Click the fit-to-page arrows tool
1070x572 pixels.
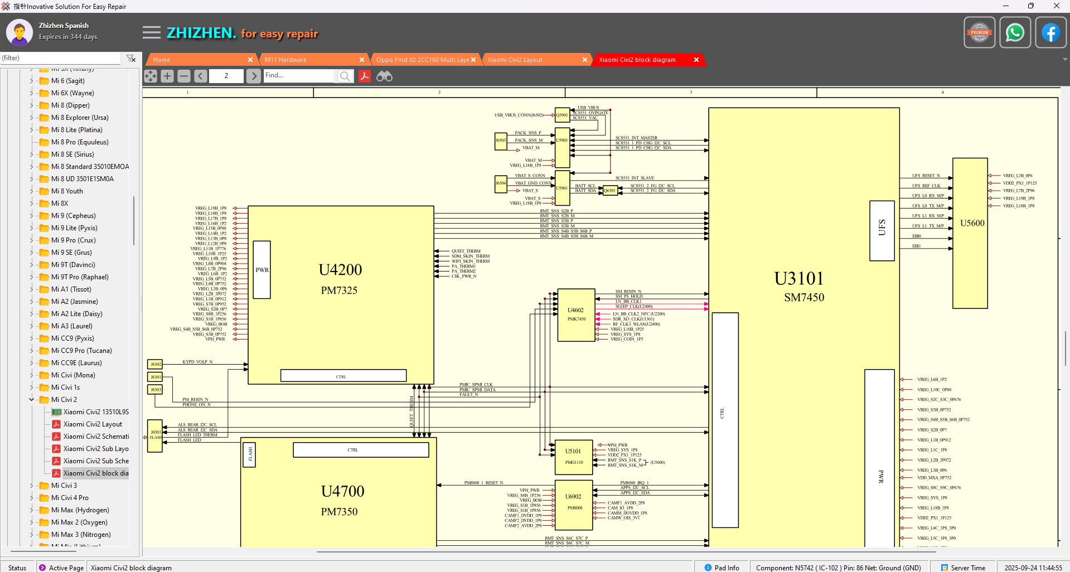151,76
